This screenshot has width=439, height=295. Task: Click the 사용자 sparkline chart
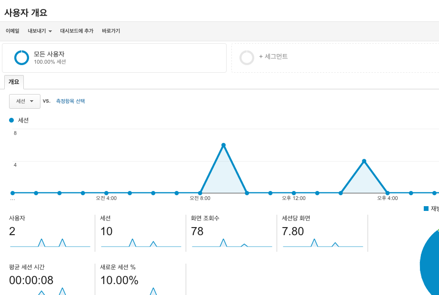pyautogui.click(x=50, y=243)
